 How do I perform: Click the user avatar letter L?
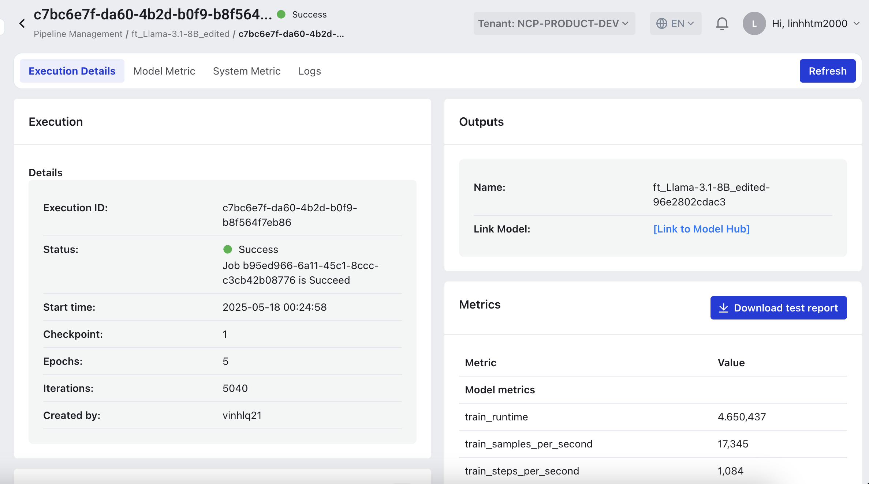(x=754, y=24)
